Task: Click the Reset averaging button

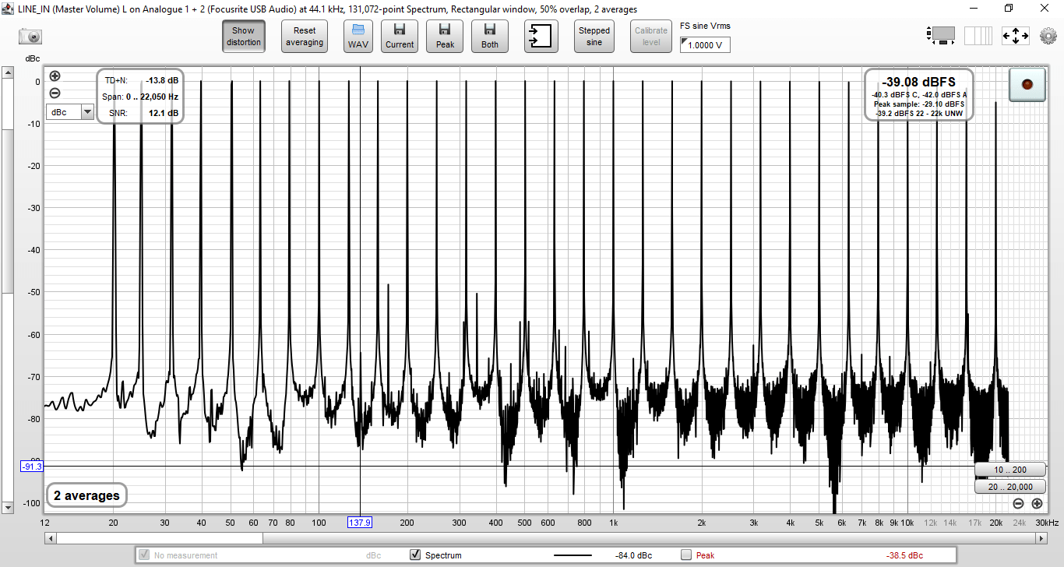Action: click(x=305, y=37)
